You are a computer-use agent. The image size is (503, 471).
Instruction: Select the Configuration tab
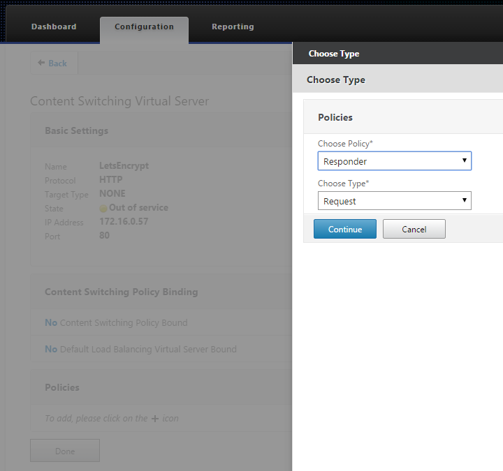[144, 27]
